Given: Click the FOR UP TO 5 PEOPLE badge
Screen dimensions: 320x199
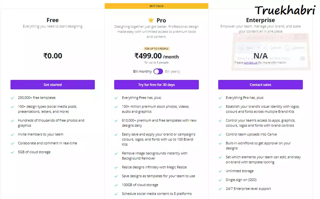Looking at the screenshot, I should [x=157, y=49].
